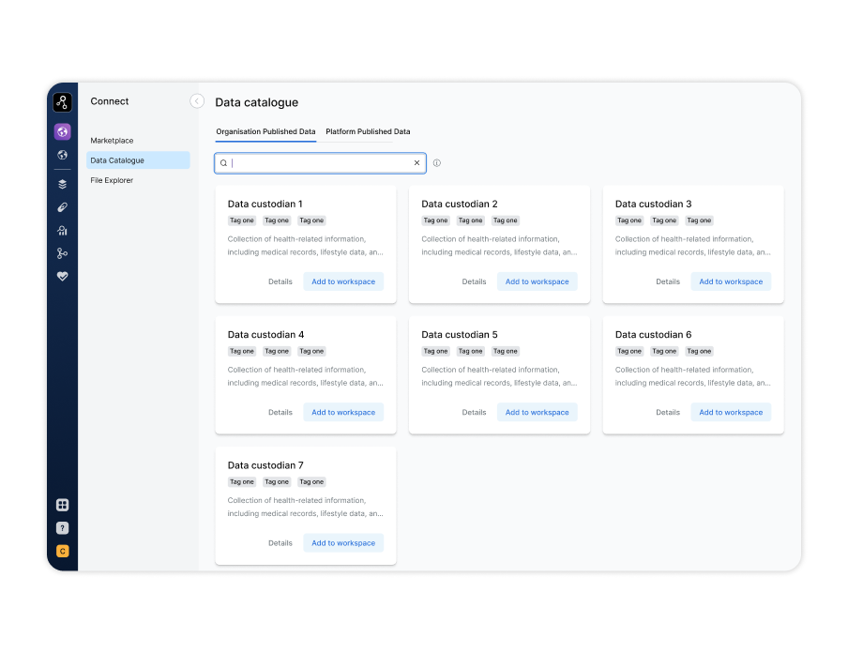The width and height of the screenshot is (848, 653).
Task: Click the app logo at top of sidebar
Action: pos(62,103)
